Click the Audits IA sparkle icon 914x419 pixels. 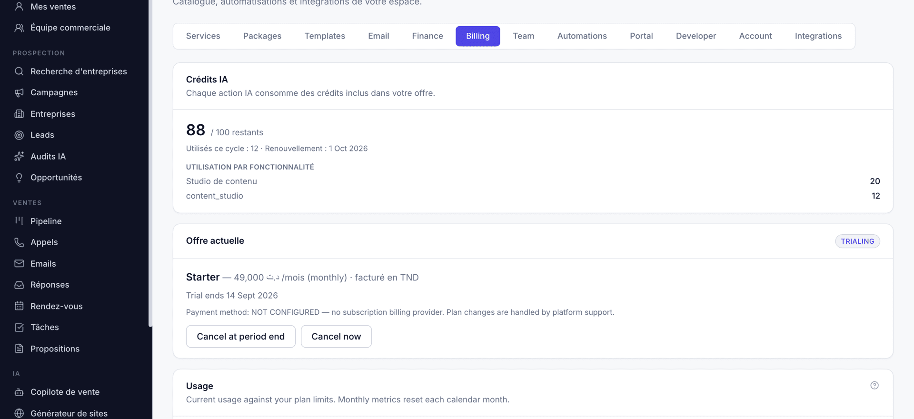coord(19,156)
